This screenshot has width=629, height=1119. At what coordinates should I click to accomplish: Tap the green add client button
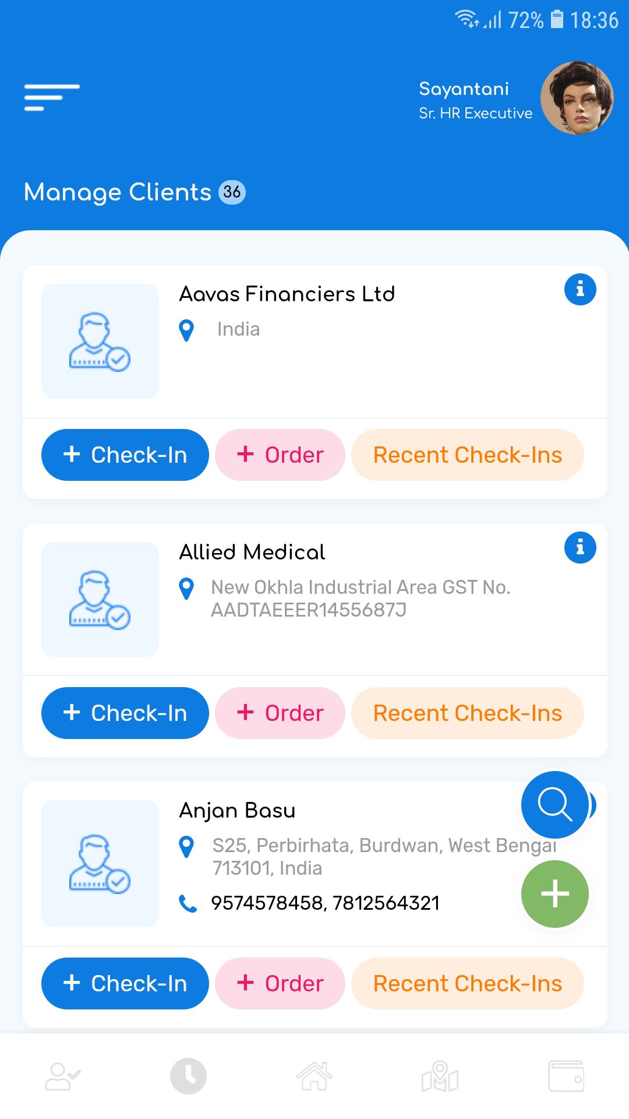pyautogui.click(x=555, y=894)
